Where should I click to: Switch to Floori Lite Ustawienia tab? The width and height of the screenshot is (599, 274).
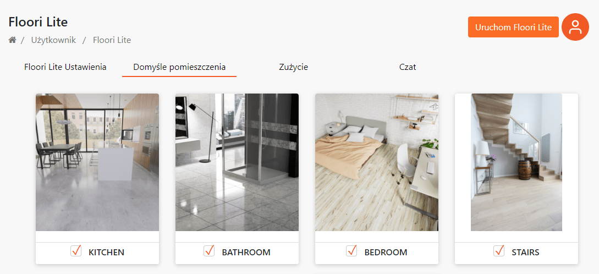(x=65, y=67)
